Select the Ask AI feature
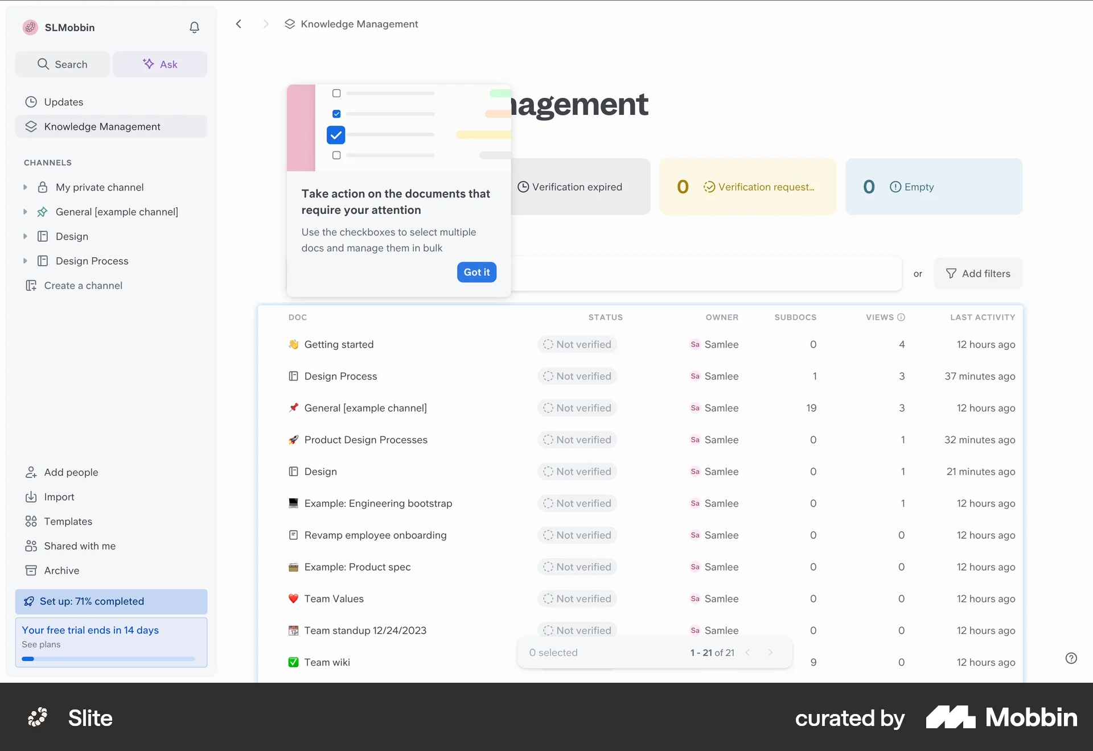This screenshot has height=751, width=1093. pos(160,64)
